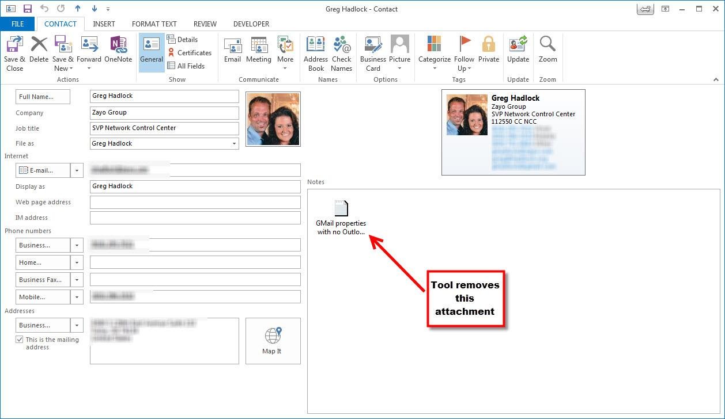Screen dimensions: 725x419
Task: Open the More communicate options
Action: coord(285,54)
